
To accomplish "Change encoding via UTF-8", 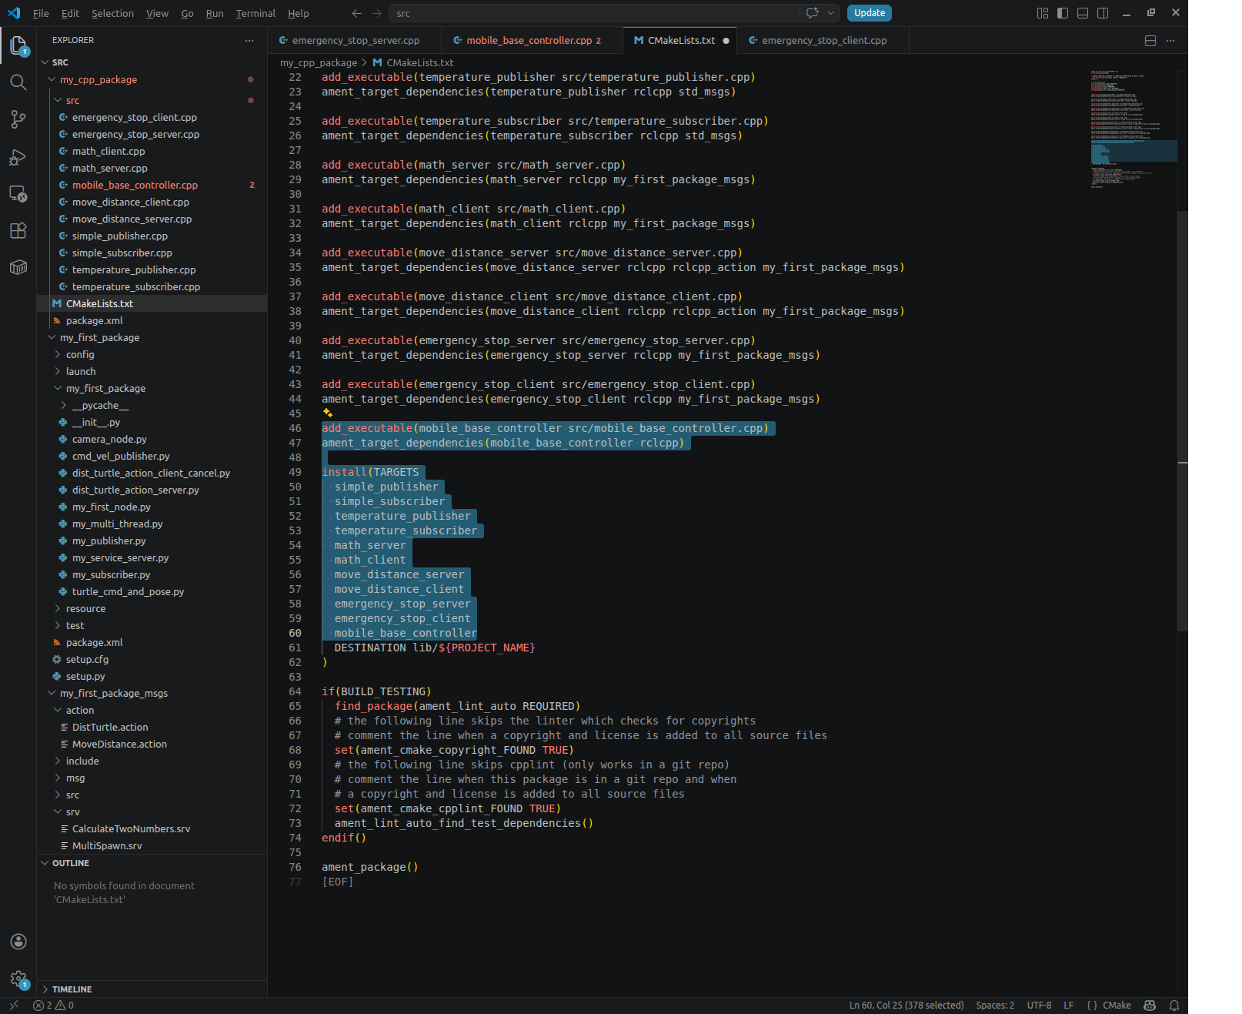I will [1039, 1005].
